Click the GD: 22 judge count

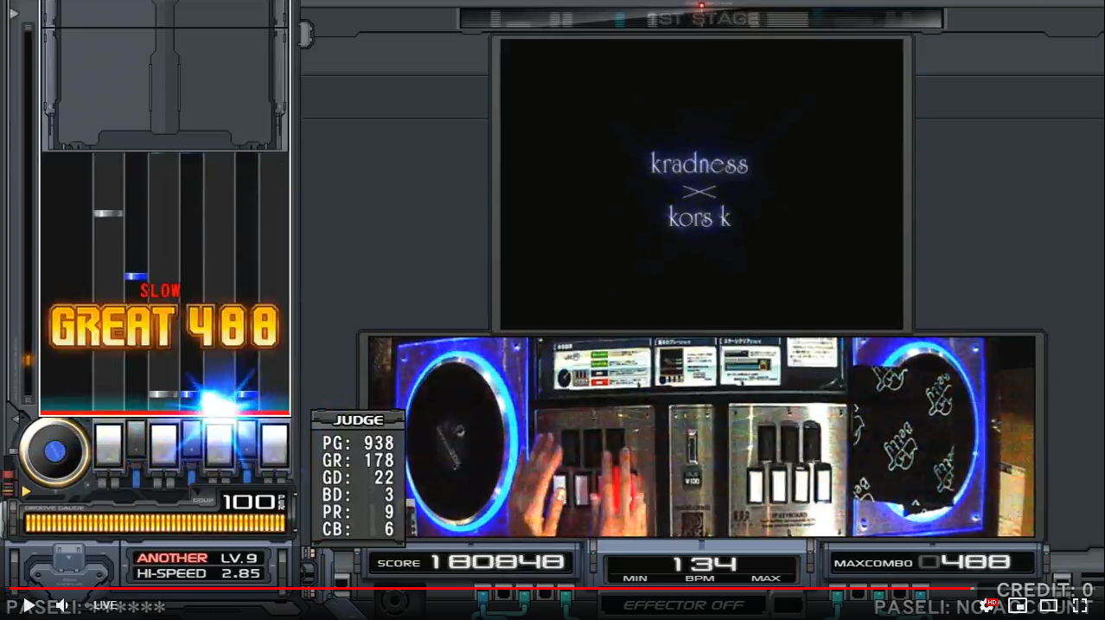(358, 478)
